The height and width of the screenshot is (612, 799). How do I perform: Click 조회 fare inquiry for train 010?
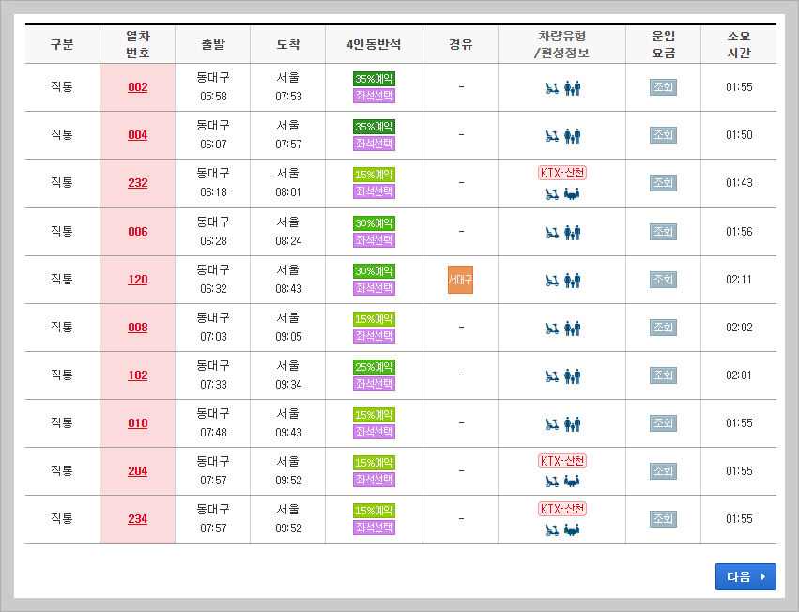click(663, 423)
